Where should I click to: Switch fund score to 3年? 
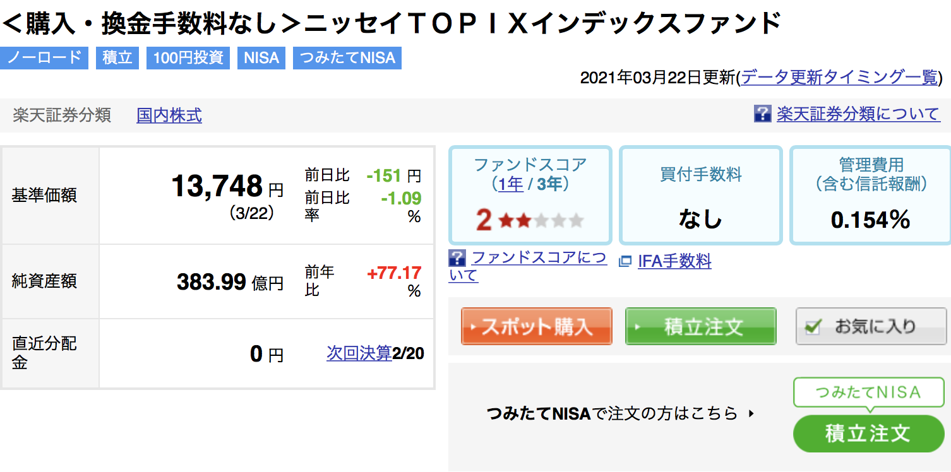[550, 184]
